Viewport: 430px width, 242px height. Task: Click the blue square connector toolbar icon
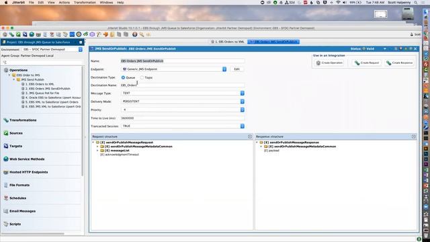tap(72, 34)
